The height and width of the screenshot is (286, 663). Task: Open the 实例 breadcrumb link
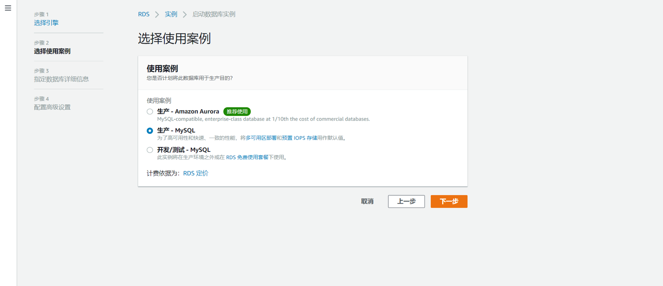(171, 14)
